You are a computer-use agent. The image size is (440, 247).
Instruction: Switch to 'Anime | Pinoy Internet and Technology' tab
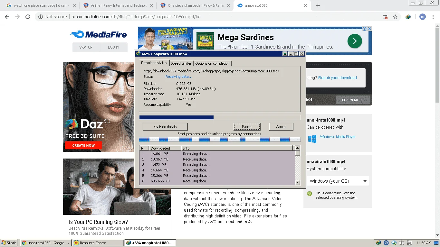click(x=118, y=5)
